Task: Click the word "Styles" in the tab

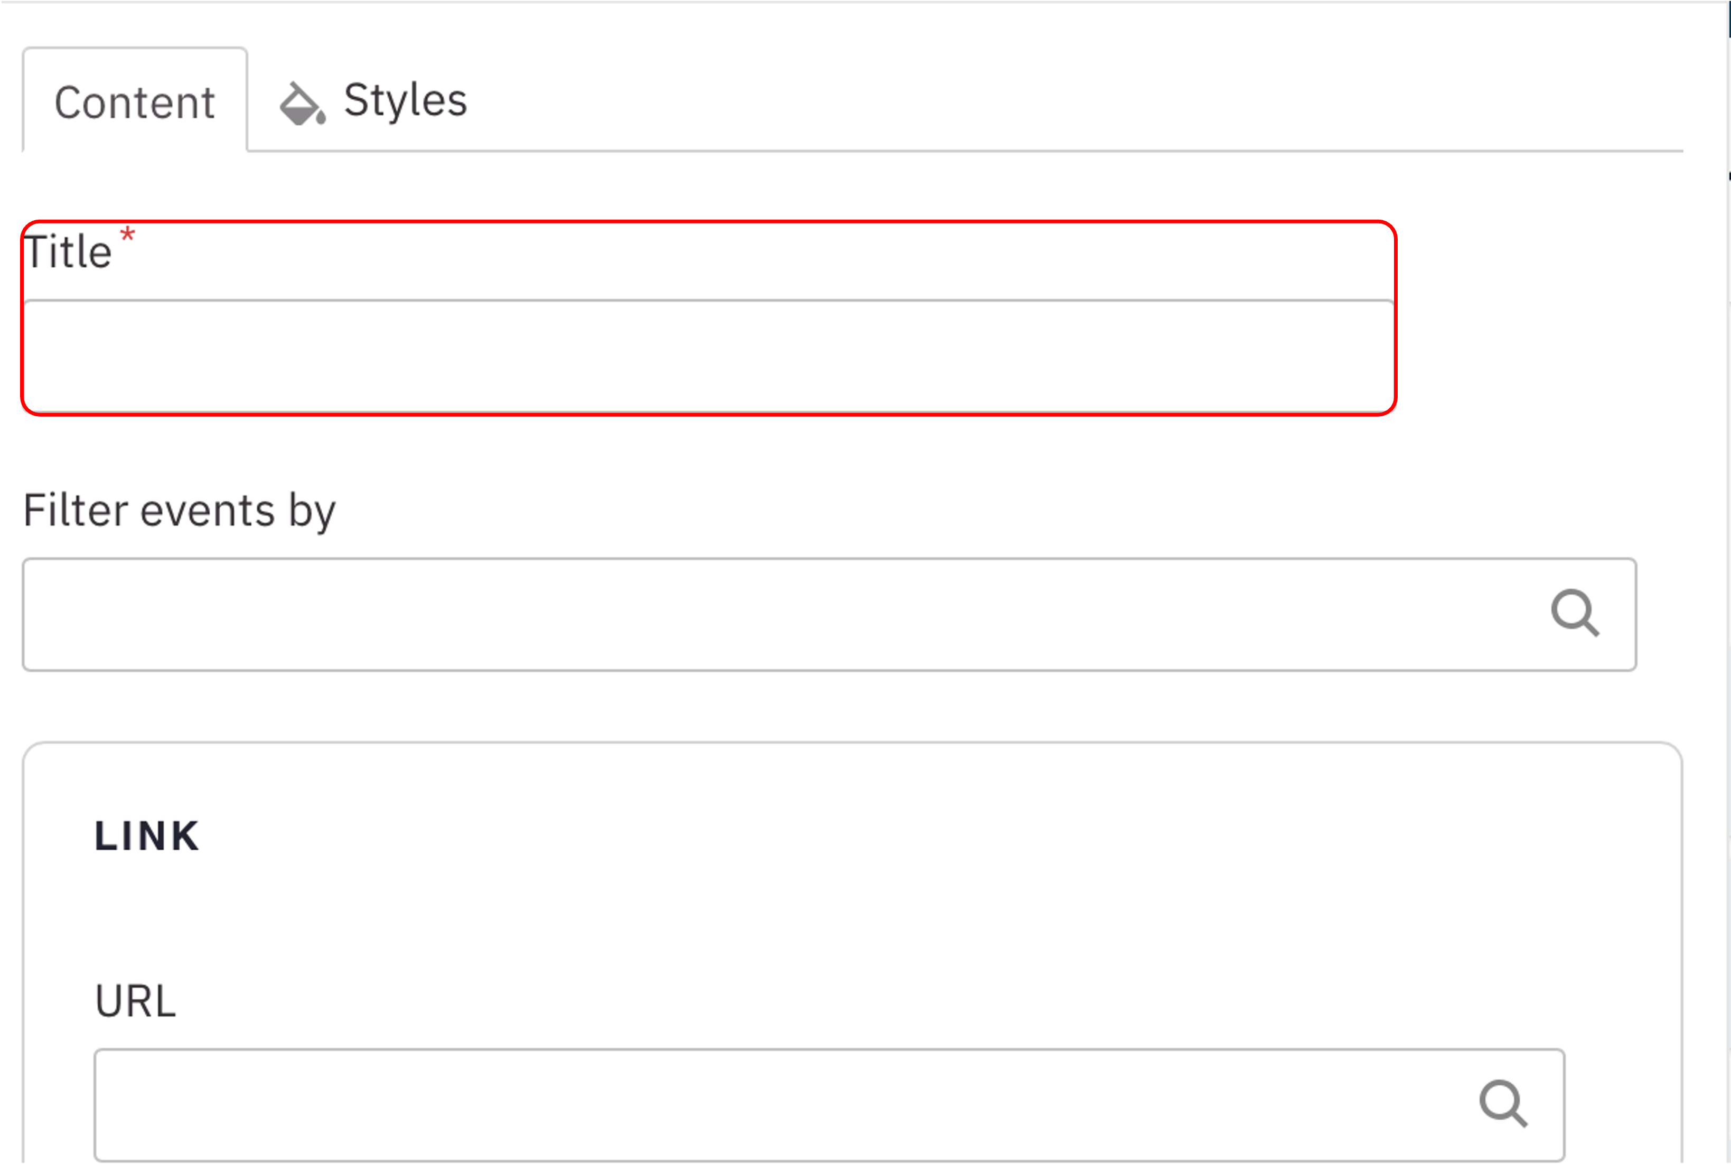Action: click(x=405, y=100)
